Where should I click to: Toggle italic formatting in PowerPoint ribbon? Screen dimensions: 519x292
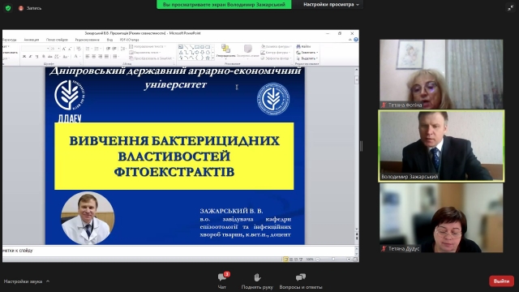[31, 57]
